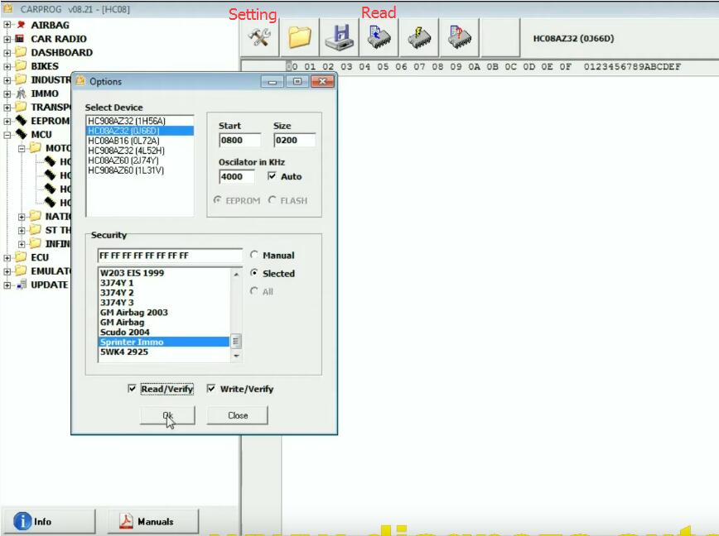Open the Settings wrench tool icon
Image resolution: width=719 pixels, height=536 pixels.
pyautogui.click(x=260, y=38)
